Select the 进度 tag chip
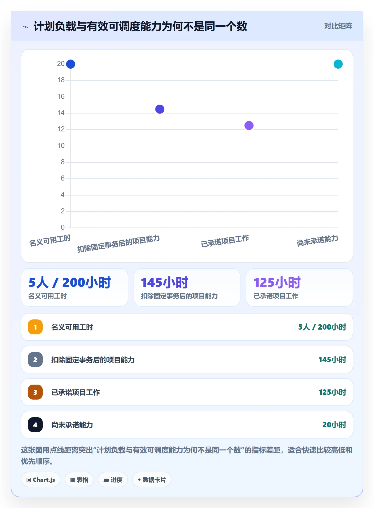Viewport: 374px width, 508px height. pyautogui.click(x=113, y=480)
